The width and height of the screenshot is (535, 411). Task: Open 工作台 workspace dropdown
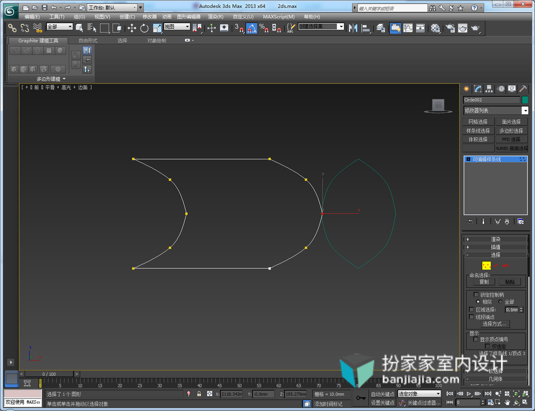coord(113,7)
